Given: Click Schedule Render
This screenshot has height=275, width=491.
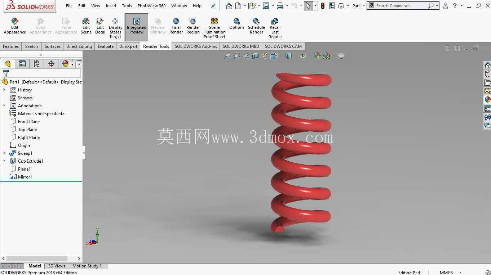Looking at the screenshot, I should click(x=256, y=26).
